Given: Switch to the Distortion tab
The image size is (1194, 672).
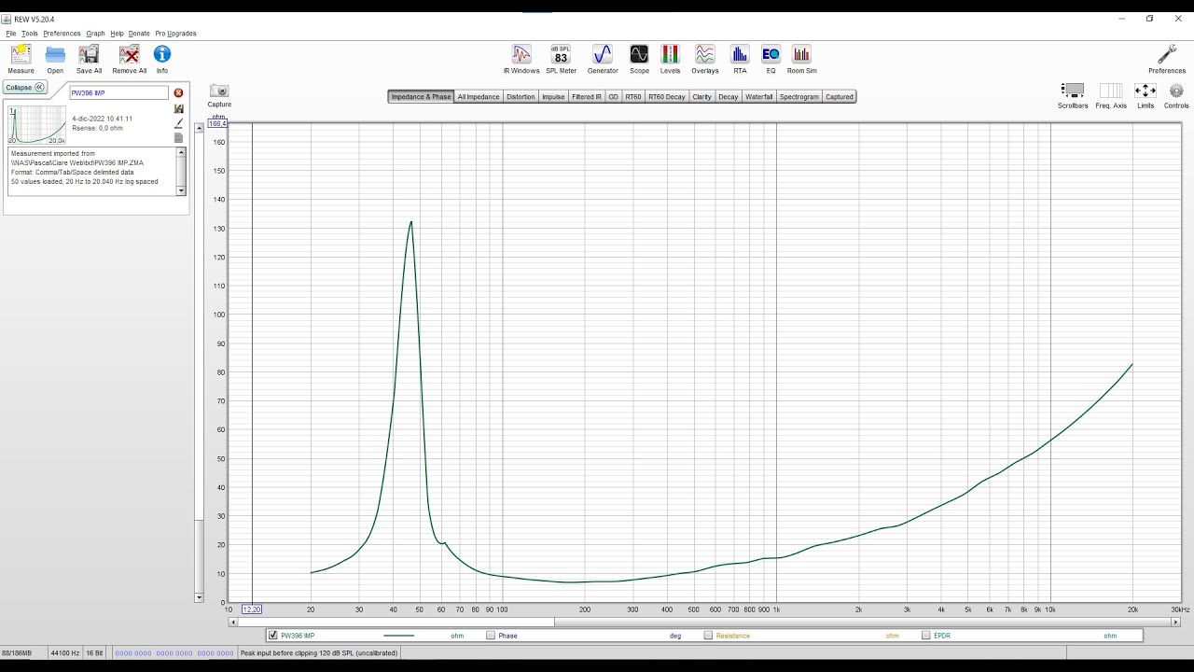Looking at the screenshot, I should tap(521, 97).
